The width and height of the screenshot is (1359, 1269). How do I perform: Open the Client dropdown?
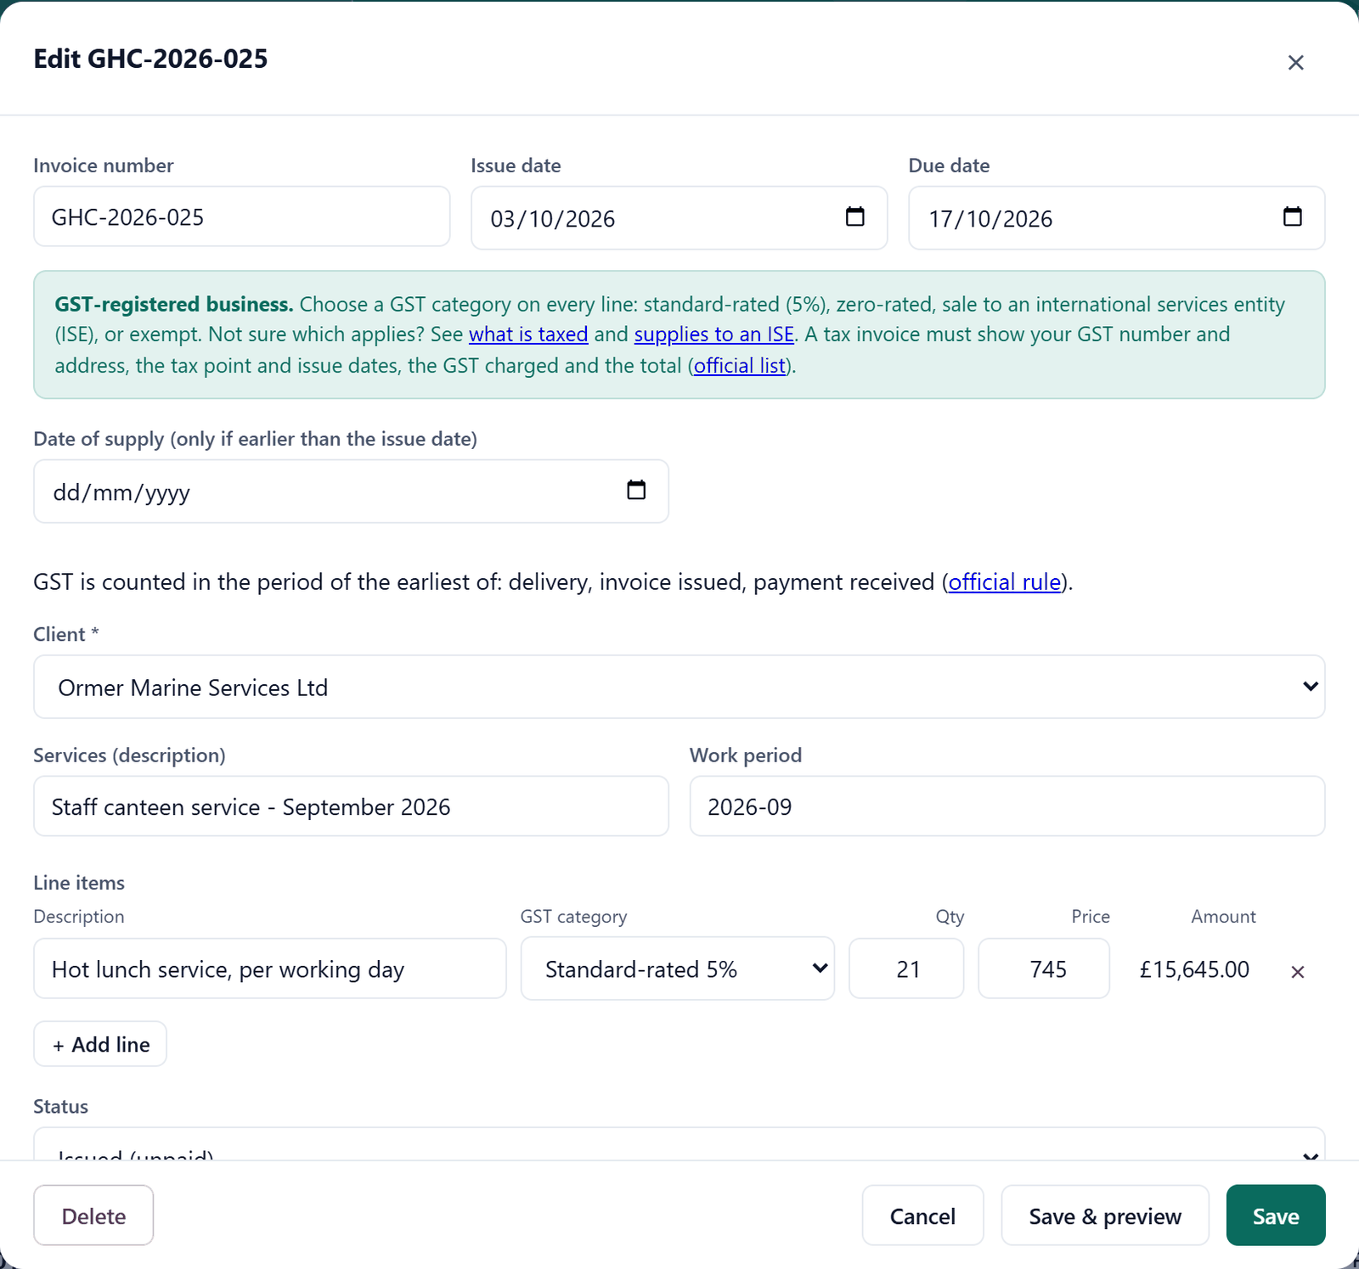[679, 687]
